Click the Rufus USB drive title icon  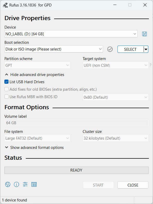(x=5, y=5)
